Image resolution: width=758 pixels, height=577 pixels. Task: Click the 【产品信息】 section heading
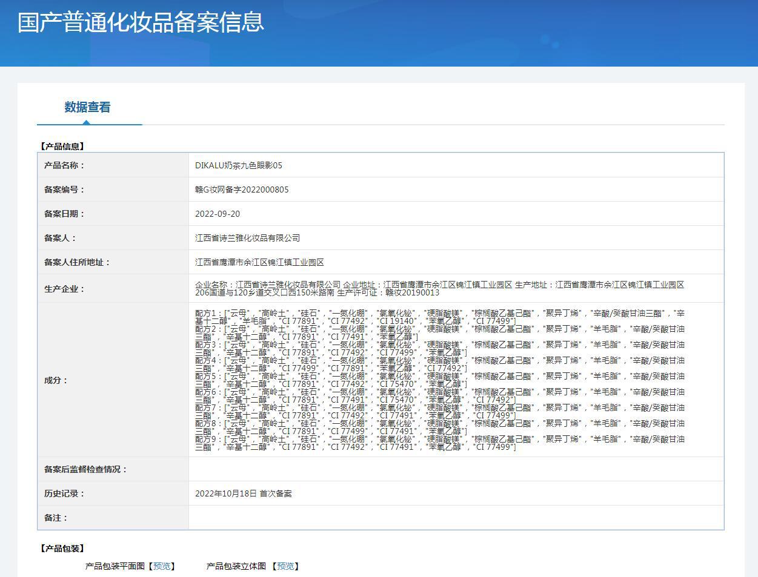[x=62, y=146]
